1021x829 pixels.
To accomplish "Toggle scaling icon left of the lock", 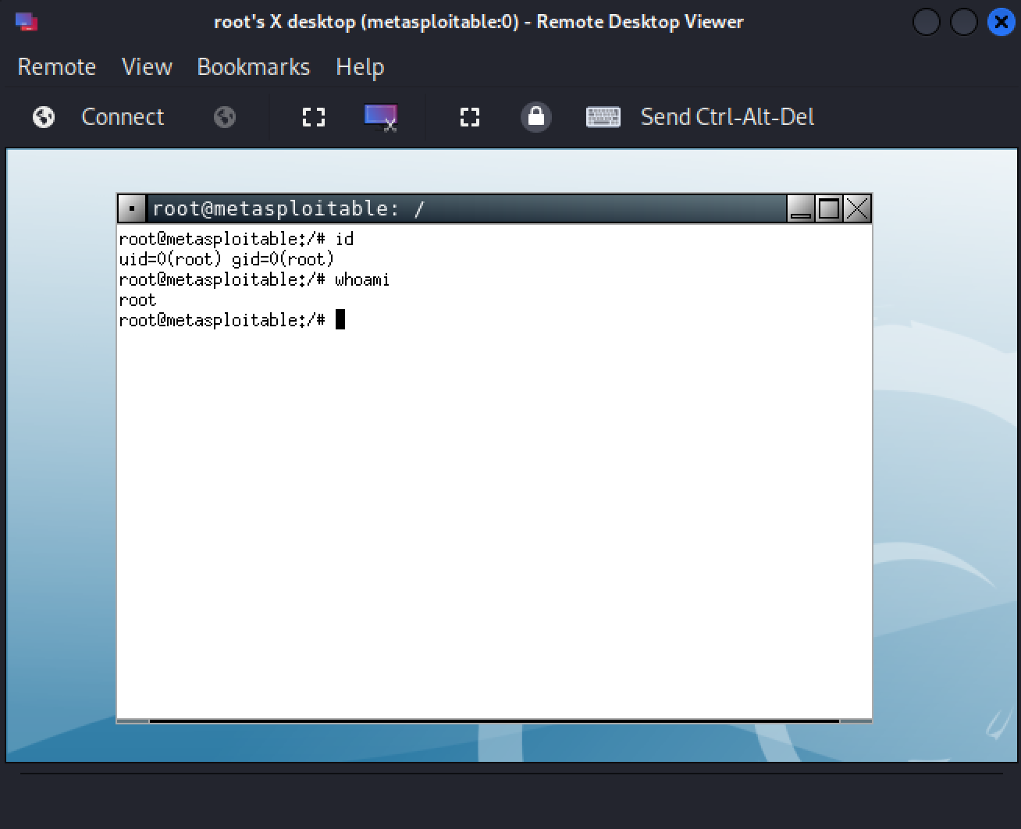I will point(470,117).
